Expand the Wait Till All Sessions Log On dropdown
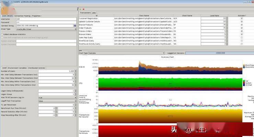Screen dimensions: 254x137 coord(75,97)
